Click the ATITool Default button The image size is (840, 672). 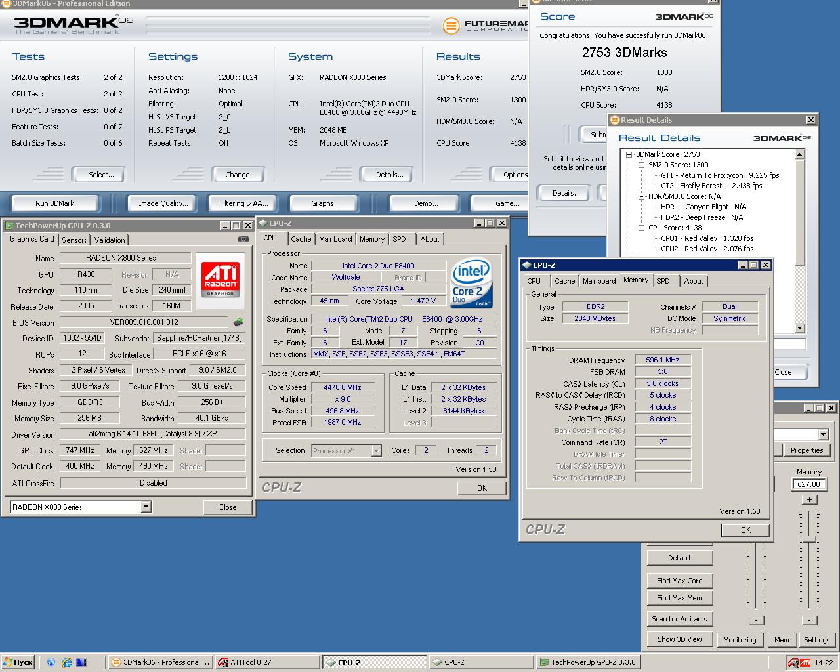[x=679, y=558]
